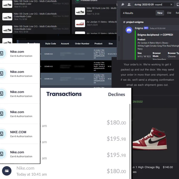Click the Transactions panel vertical scrollbar
The image size is (179, 179).
(130, 141)
